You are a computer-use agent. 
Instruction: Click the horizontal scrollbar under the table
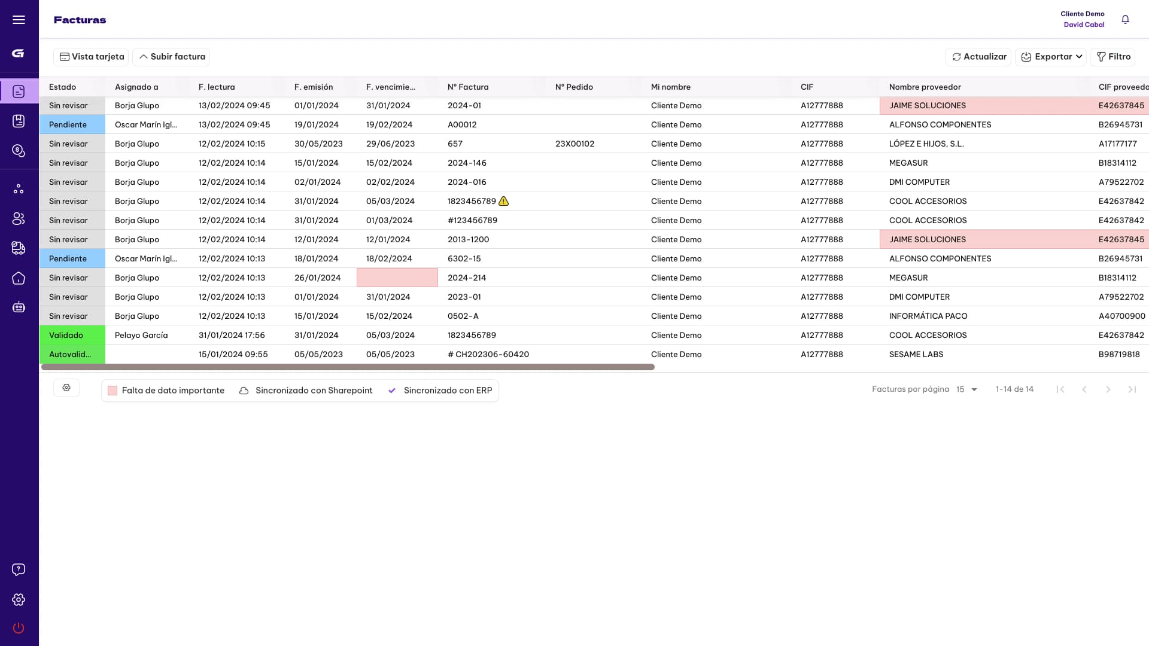coord(348,367)
